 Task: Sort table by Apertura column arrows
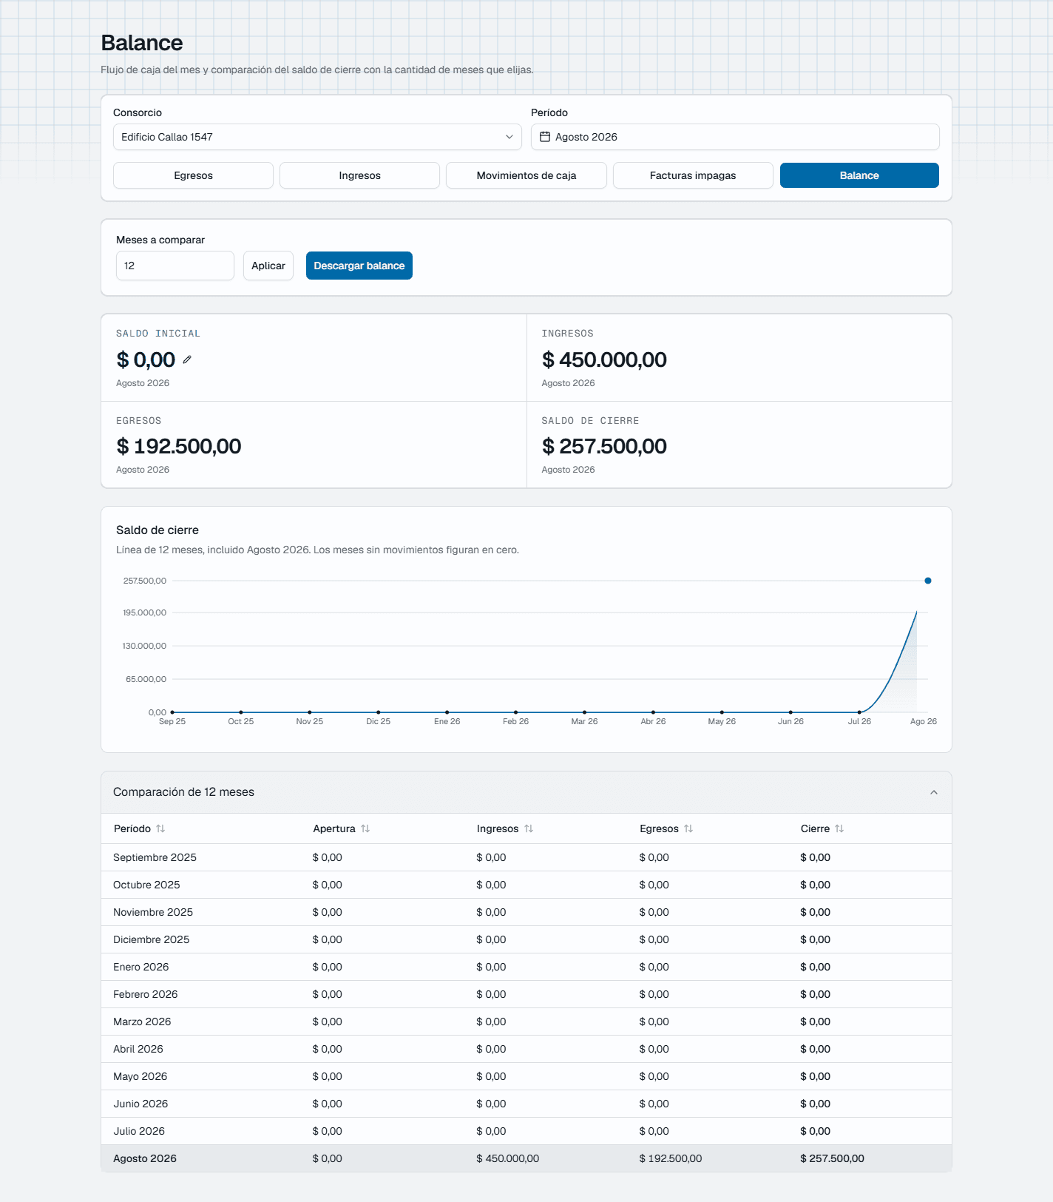(x=365, y=828)
